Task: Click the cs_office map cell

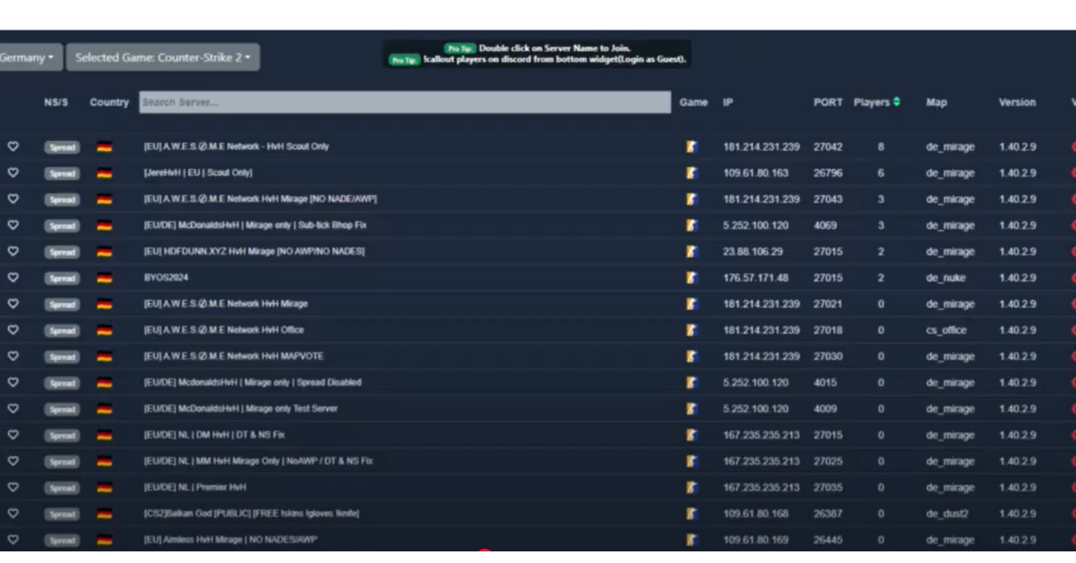Action: 946,331
